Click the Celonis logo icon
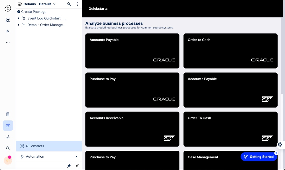Image resolution: width=285 pixels, height=170 pixels. 8,8
